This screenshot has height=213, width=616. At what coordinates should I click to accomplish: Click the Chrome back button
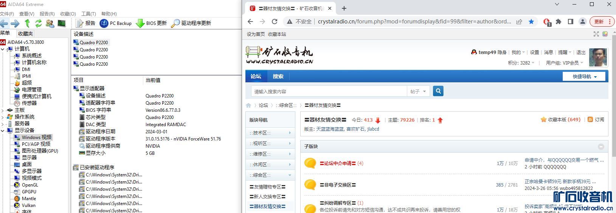250,22
